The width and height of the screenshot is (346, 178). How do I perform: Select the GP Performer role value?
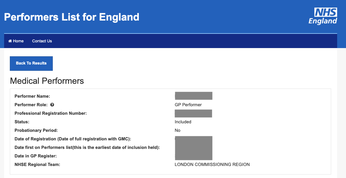(188, 105)
